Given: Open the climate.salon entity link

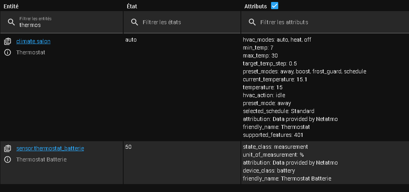Looking at the screenshot, I should [x=33, y=41].
